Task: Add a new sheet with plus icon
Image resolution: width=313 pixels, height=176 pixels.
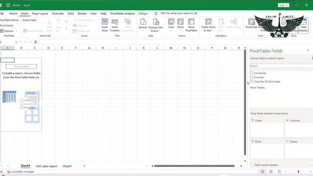Action: pos(85,166)
